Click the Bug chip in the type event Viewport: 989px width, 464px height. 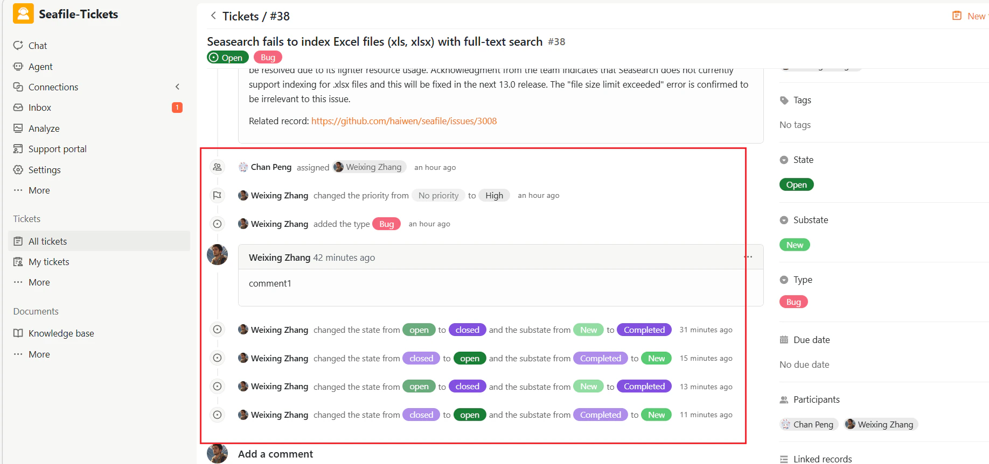(386, 224)
